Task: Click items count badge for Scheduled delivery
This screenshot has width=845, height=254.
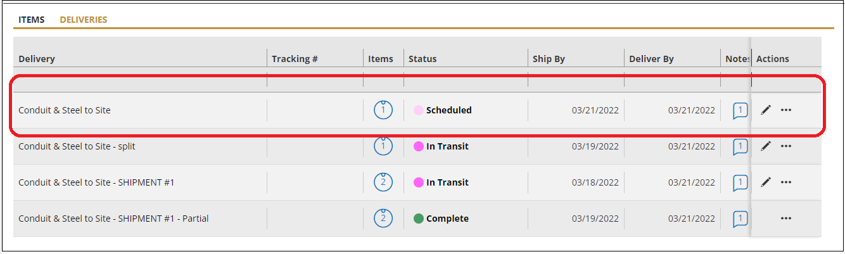Action: coord(383,110)
